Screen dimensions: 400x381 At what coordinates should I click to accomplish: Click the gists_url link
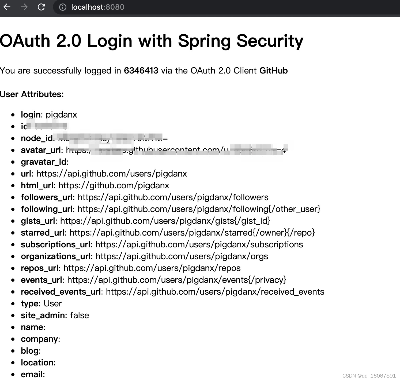[165, 221]
